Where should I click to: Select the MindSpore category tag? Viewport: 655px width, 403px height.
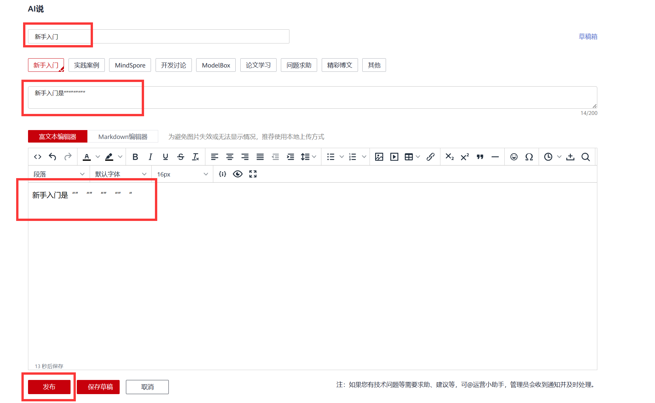coord(130,65)
